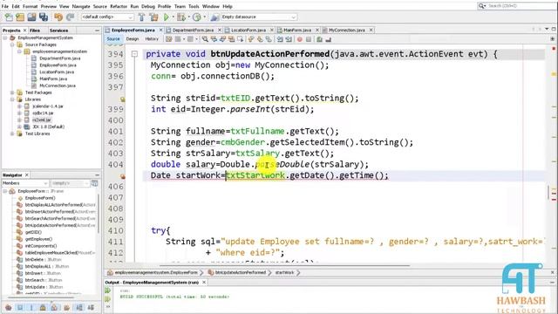Toggle Show Inherited Members in Navigator
The height and width of the screenshot is (314, 558).
[x=8, y=307]
